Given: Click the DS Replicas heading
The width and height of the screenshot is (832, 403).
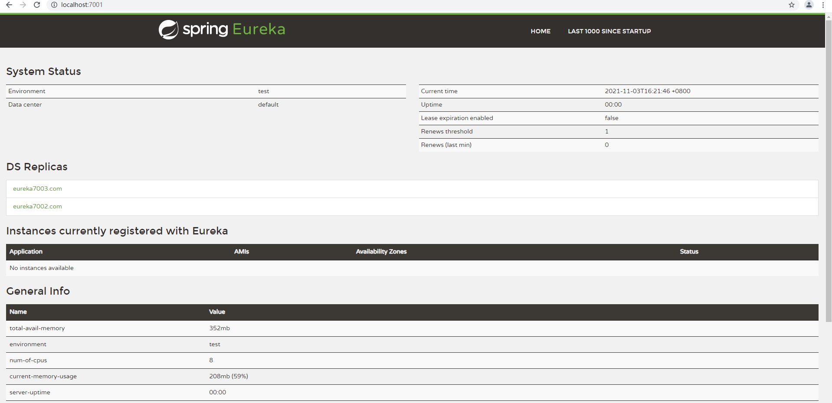Looking at the screenshot, I should click(x=37, y=167).
